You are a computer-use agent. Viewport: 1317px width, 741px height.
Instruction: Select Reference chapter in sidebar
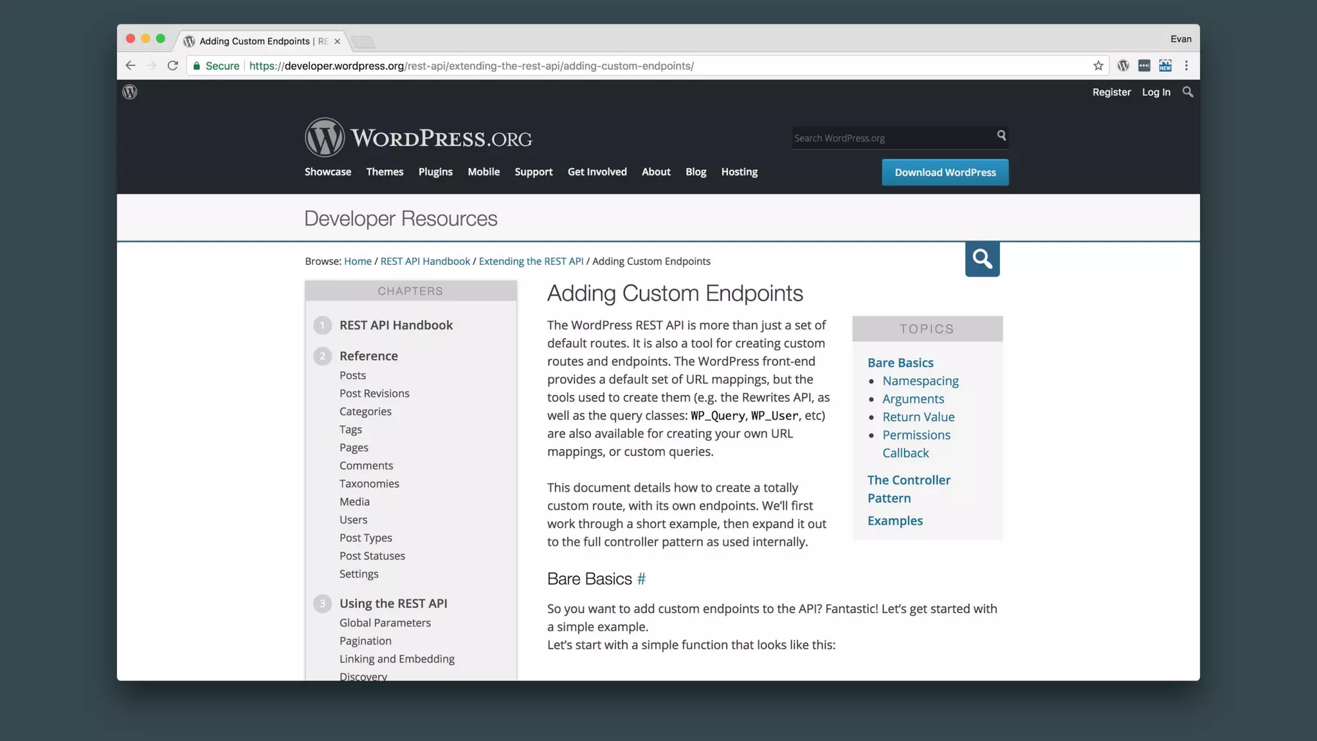point(368,356)
